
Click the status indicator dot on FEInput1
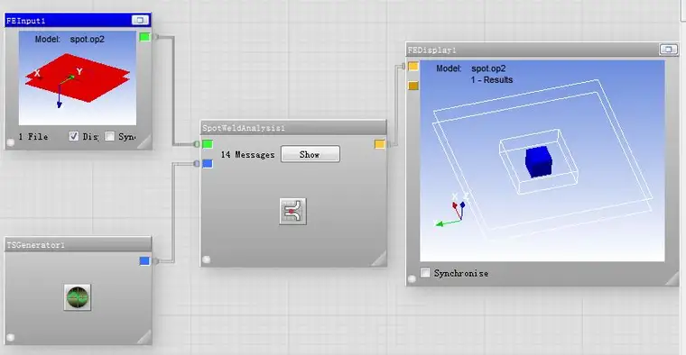click(x=11, y=142)
